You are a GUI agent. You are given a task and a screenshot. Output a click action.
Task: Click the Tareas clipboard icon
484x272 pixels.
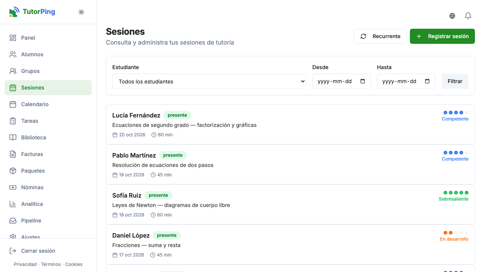point(13,121)
